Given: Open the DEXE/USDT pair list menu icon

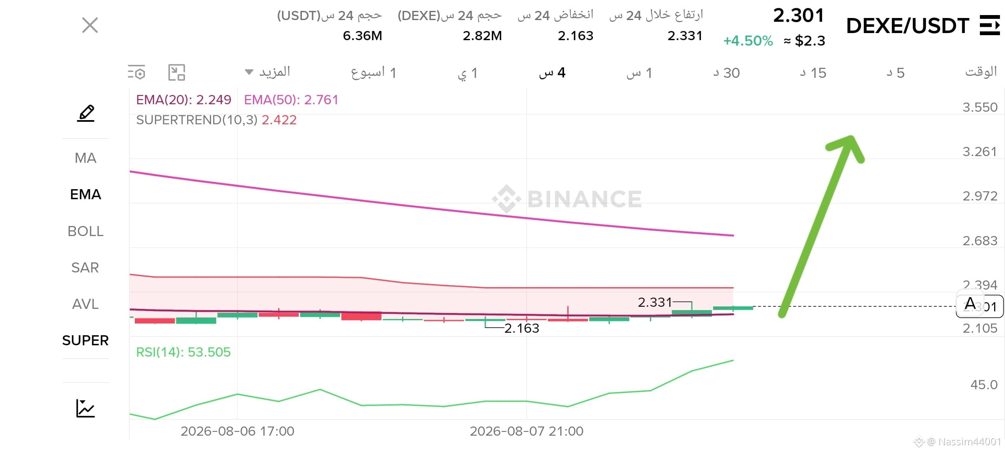Looking at the screenshot, I should (990, 26).
